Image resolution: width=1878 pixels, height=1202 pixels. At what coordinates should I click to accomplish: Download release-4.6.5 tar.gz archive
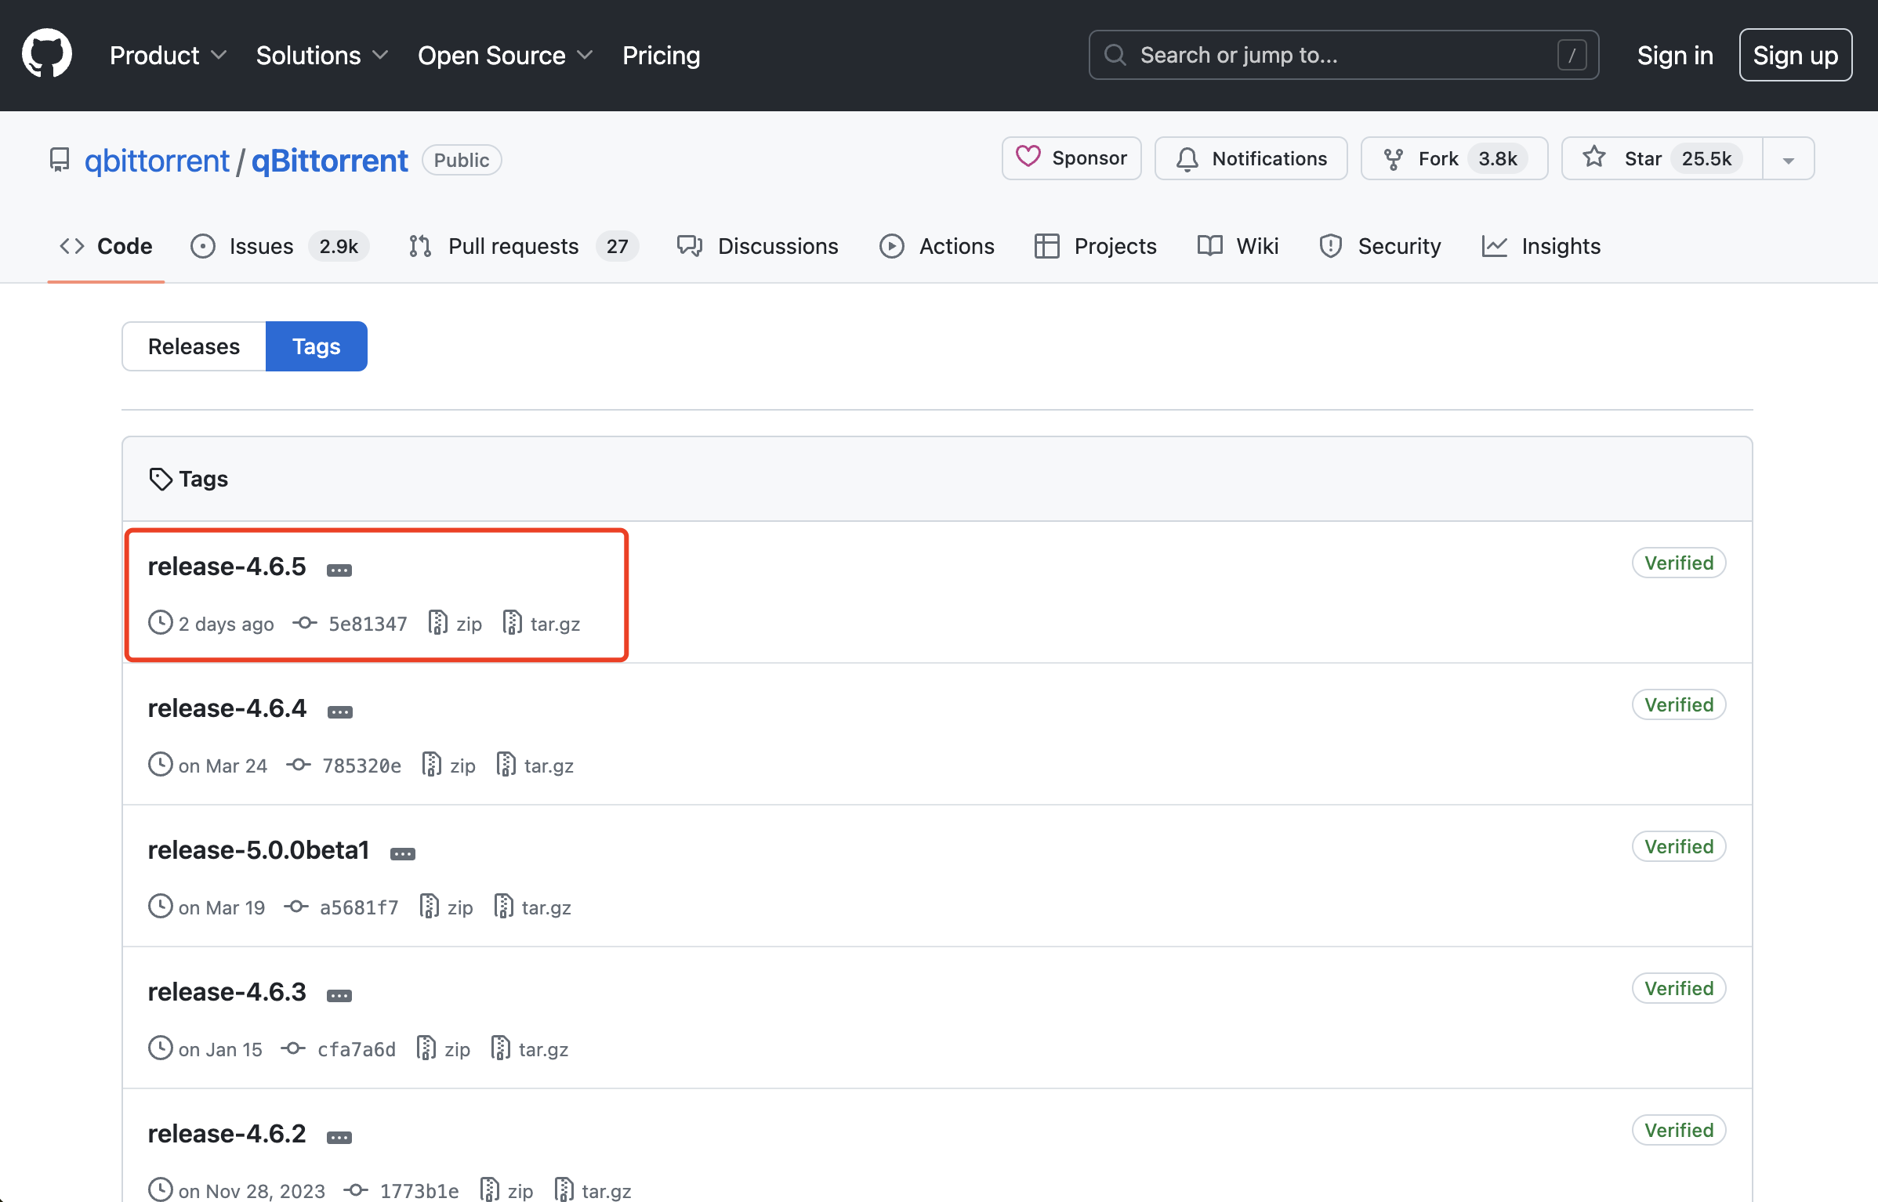pyautogui.click(x=542, y=624)
